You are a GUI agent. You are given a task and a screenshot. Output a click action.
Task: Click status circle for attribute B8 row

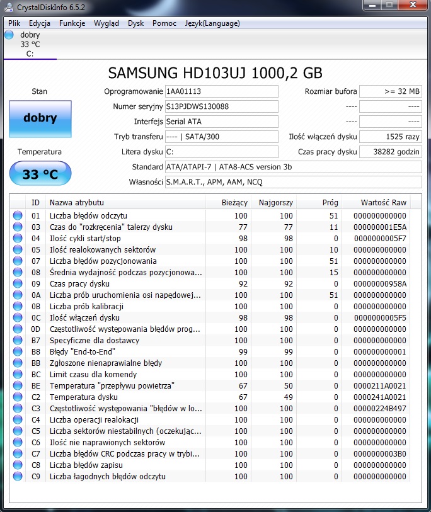click(x=18, y=351)
